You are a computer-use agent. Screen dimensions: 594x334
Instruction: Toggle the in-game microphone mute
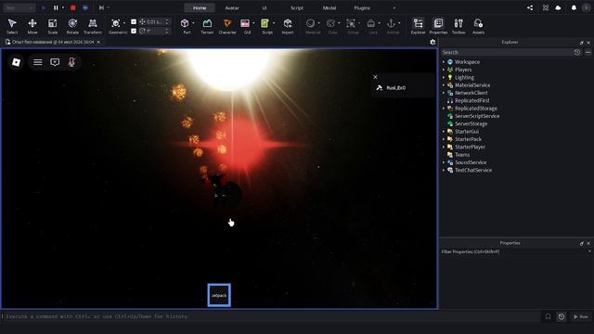tap(71, 62)
